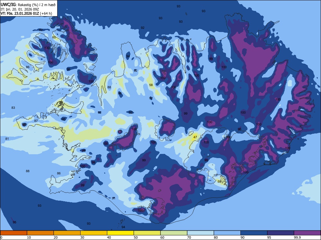Select the 80–90 light blue legend swatch

tap(227, 233)
